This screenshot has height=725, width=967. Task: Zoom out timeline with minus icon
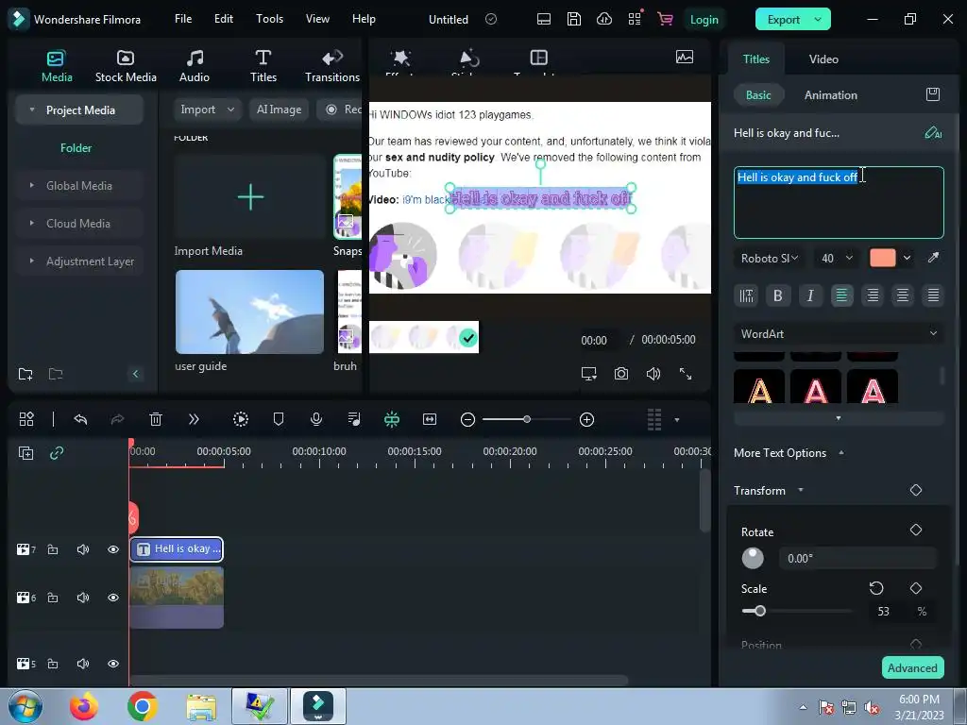tap(468, 420)
